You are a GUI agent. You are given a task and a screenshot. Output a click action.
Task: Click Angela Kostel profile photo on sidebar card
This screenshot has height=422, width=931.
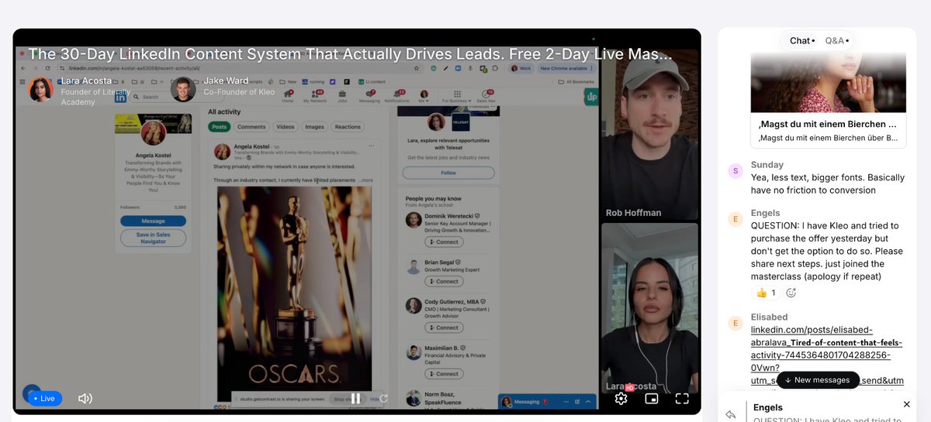[153, 132]
